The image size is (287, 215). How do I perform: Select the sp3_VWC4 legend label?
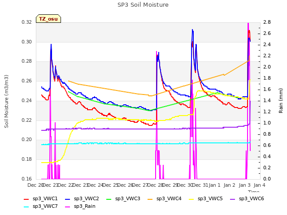click(169, 199)
